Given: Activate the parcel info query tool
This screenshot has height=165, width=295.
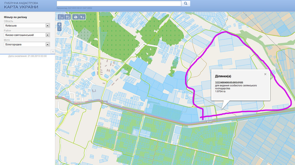Looking at the screenshot, I should coord(82,17).
